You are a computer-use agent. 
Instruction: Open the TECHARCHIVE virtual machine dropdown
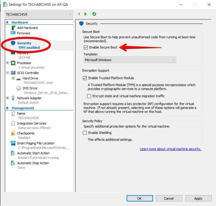tap(39, 14)
